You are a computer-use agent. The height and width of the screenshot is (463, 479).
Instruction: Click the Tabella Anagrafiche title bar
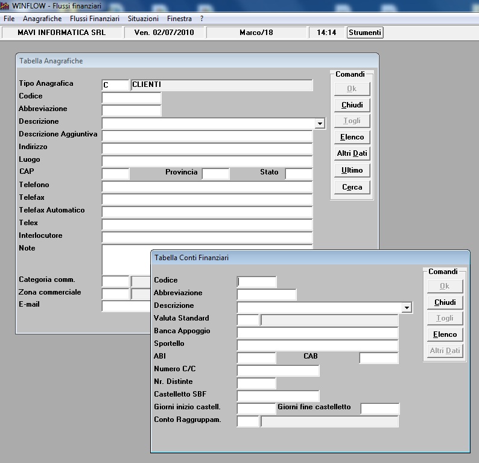click(197, 61)
